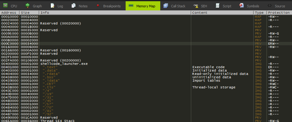This screenshot has width=292, height=122.
Task: Click the Memory Map chip icon
Action: pyautogui.click(x=131, y=6)
